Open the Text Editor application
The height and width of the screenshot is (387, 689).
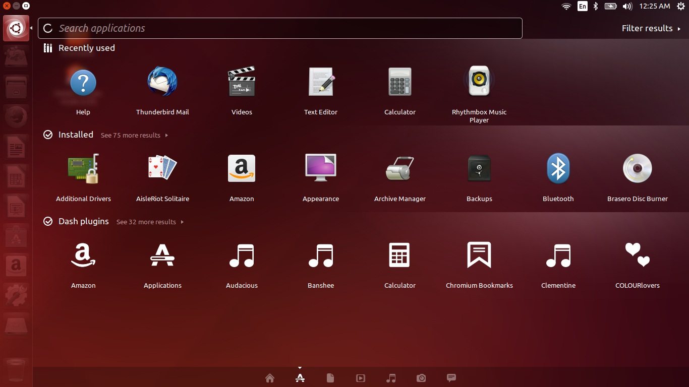click(x=321, y=83)
